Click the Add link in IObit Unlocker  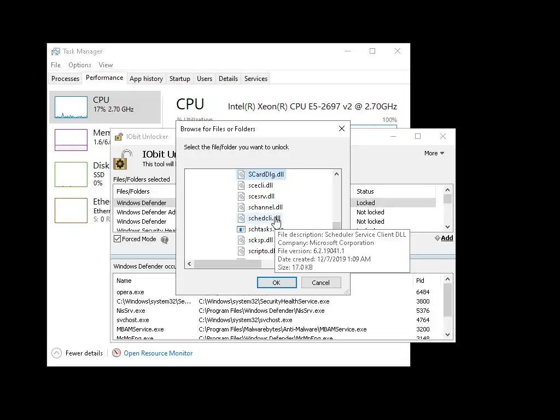pos(444,238)
